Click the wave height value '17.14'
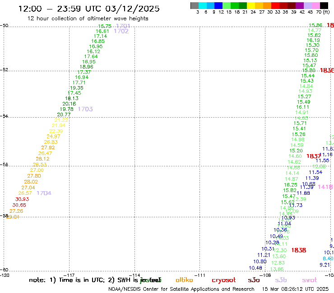The image size is (334, 293). (x=100, y=36)
